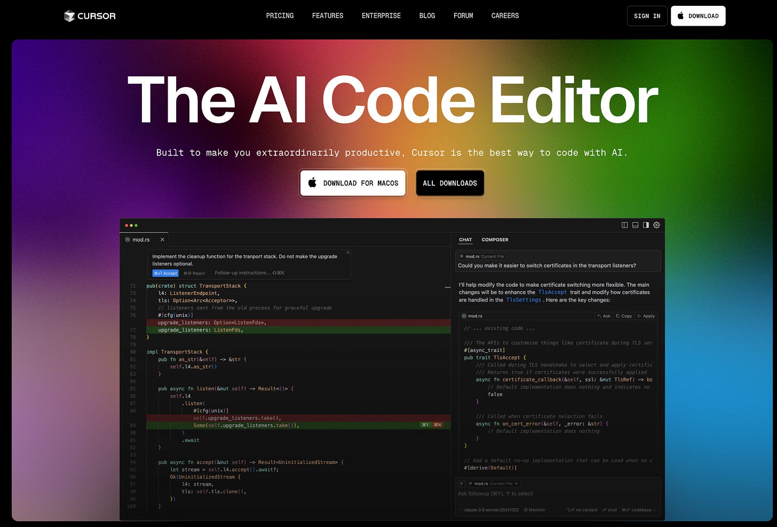This screenshot has width=777, height=527.
Task: Dismiss the inline prompt box with its X
Action: [x=348, y=253]
